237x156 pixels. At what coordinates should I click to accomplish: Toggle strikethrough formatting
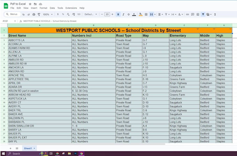click(x=129, y=15)
